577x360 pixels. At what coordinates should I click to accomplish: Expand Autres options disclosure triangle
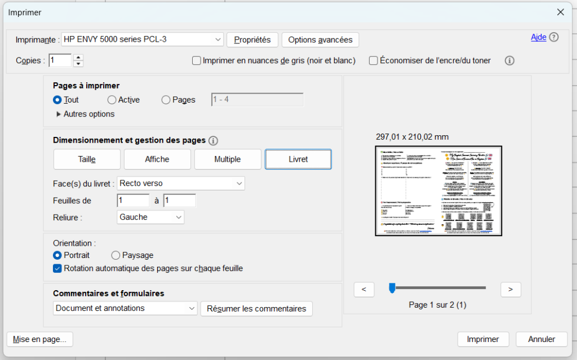[x=58, y=114]
